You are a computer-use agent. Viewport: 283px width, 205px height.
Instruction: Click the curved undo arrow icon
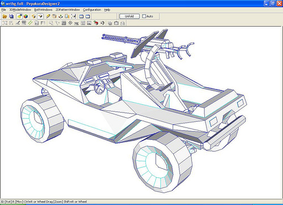(x=102, y=23)
